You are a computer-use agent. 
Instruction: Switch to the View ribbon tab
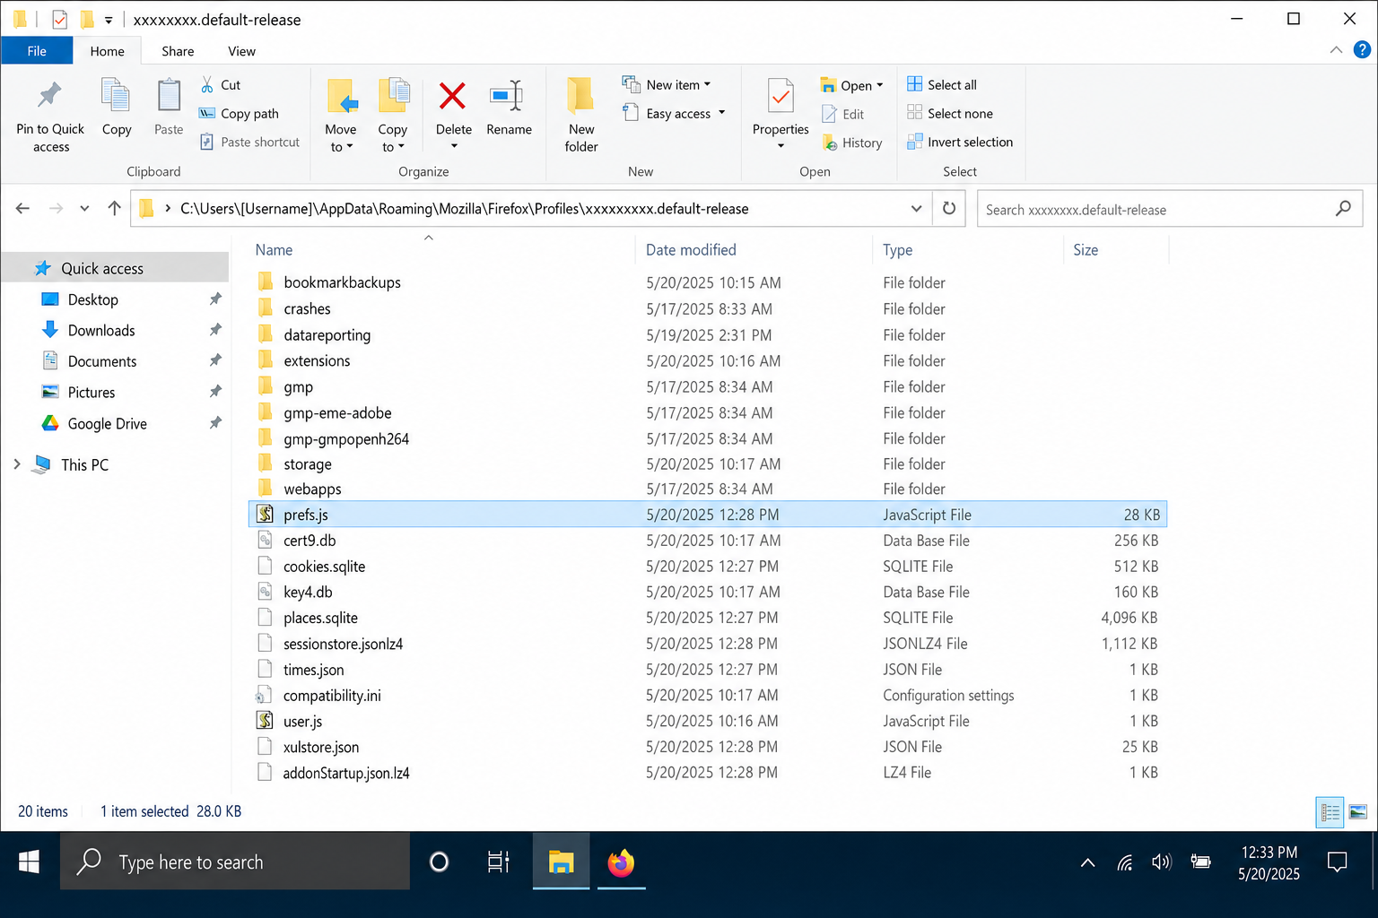[x=241, y=51]
